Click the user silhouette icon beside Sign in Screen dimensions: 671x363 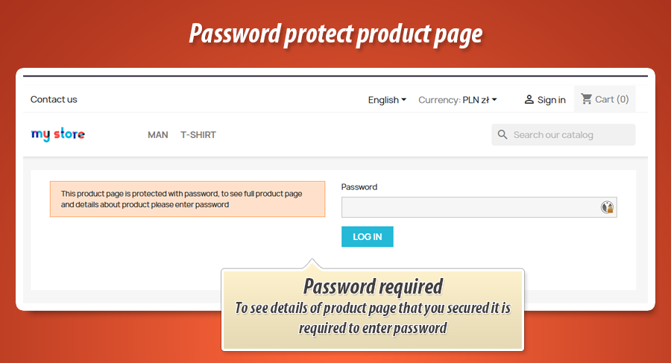coord(529,99)
